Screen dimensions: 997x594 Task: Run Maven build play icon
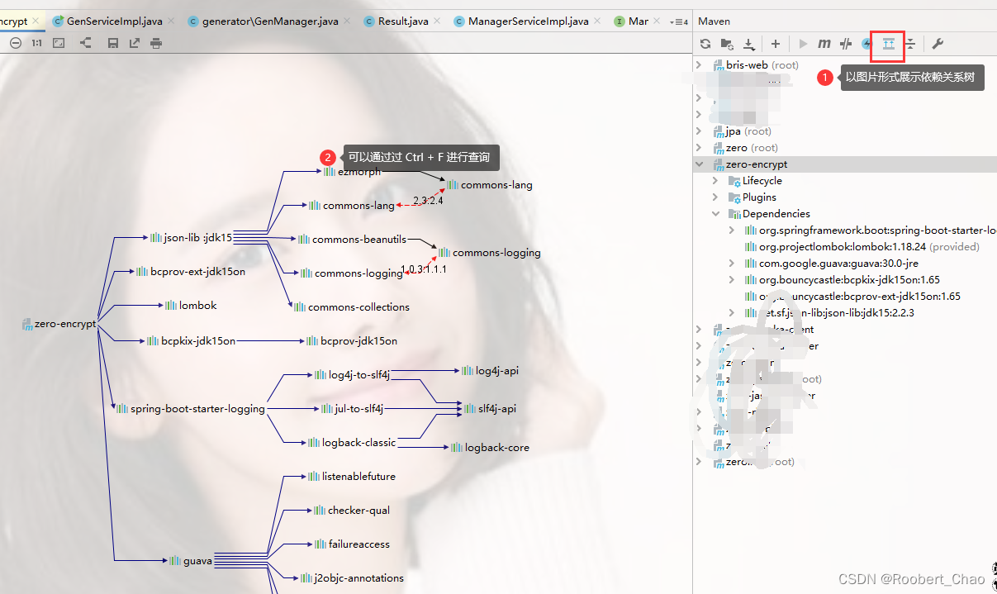[x=803, y=44]
